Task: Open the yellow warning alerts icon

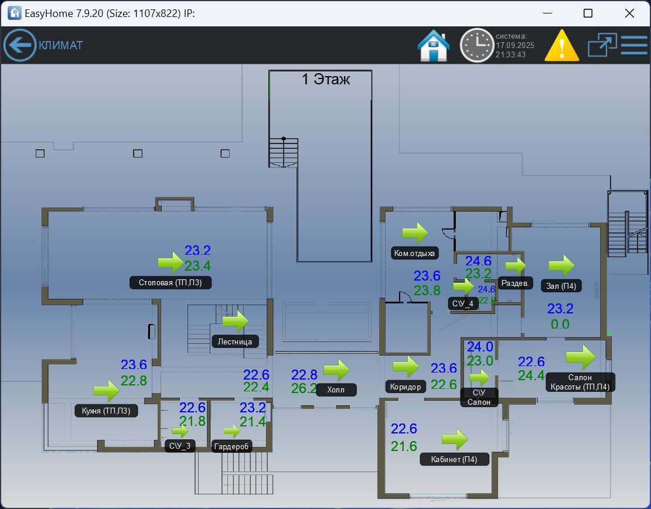Action: coord(561,45)
